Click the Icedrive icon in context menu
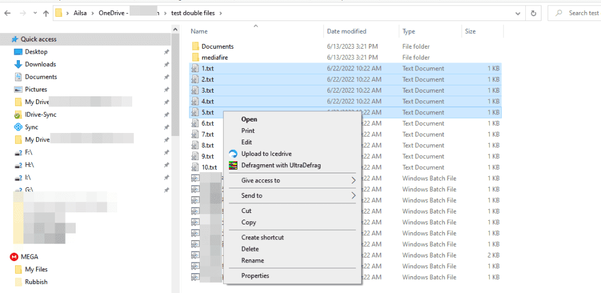Screen dimensions: 601x293 [x=233, y=154]
